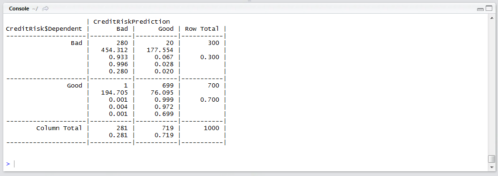The image size is (498, 176).
Task: Click the Column Total label
Action: pyautogui.click(x=59, y=128)
